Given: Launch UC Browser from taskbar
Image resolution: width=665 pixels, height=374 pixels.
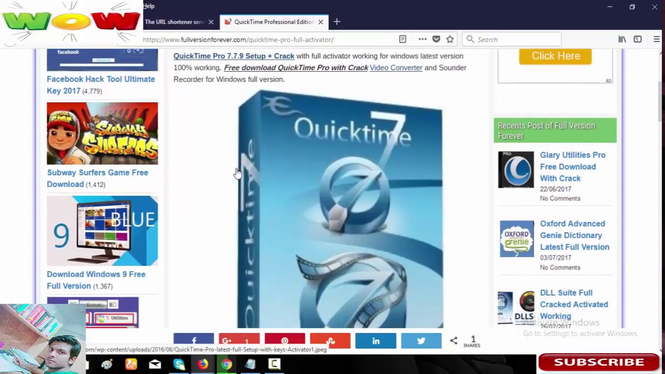Looking at the screenshot, I should coord(131,365).
